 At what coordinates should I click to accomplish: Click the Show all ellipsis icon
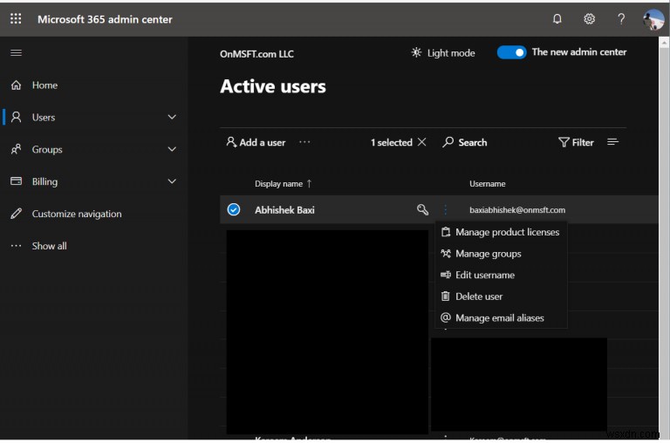point(17,246)
